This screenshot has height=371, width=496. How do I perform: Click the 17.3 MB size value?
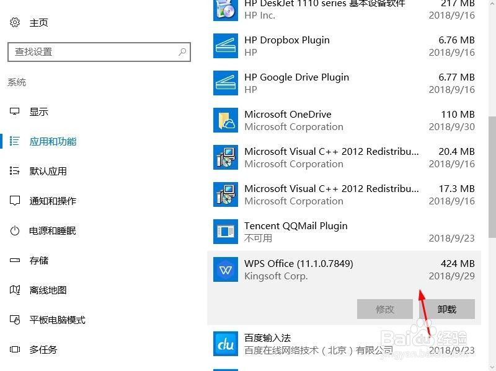click(x=456, y=189)
